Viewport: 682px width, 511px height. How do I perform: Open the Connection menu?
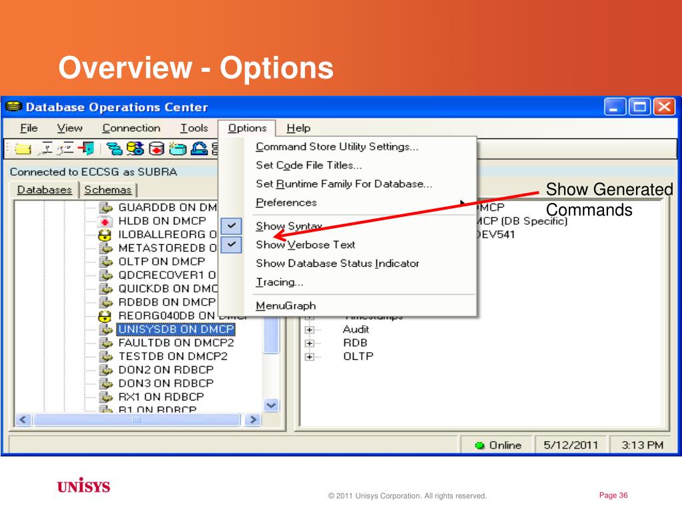pos(131,128)
